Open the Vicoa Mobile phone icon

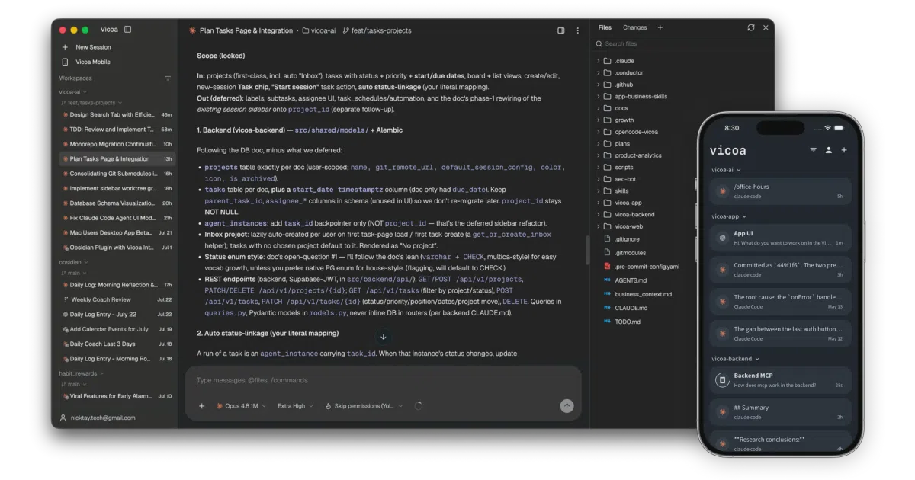point(65,62)
